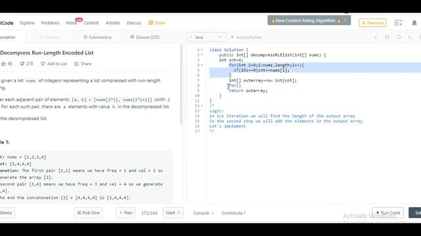This screenshot has width=421, height=236.
Task: Collapse comment fold at line 12
Action: [x=202, y=106]
